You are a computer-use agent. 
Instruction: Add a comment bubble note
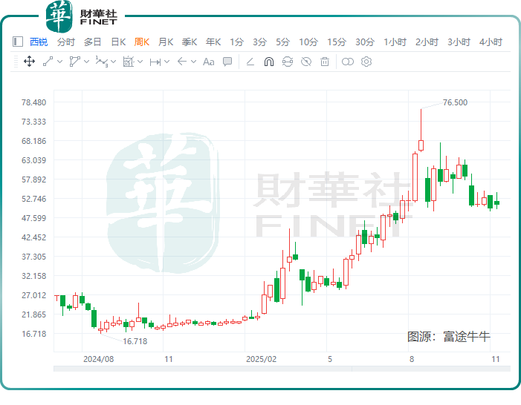tap(227, 62)
